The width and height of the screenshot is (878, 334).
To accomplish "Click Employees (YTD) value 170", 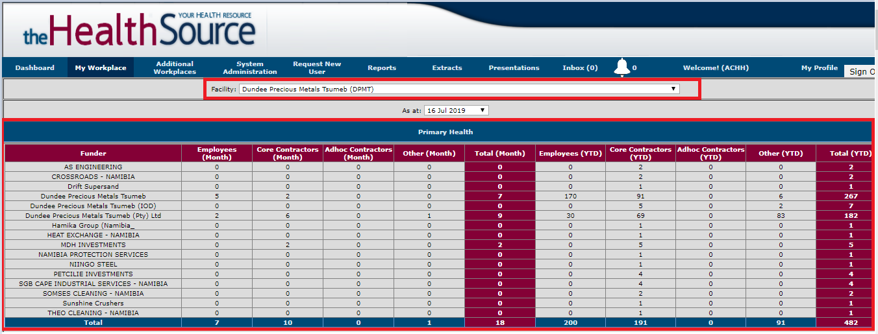I will [570, 197].
